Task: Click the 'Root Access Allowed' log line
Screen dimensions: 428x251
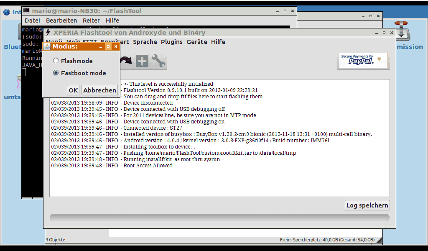Action: tap(112, 166)
